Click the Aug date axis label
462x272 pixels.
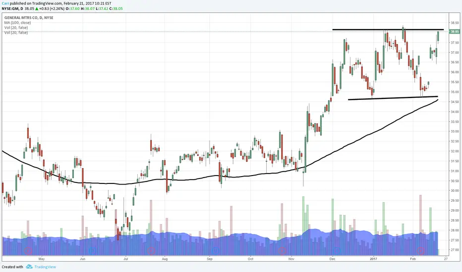(x=165, y=259)
